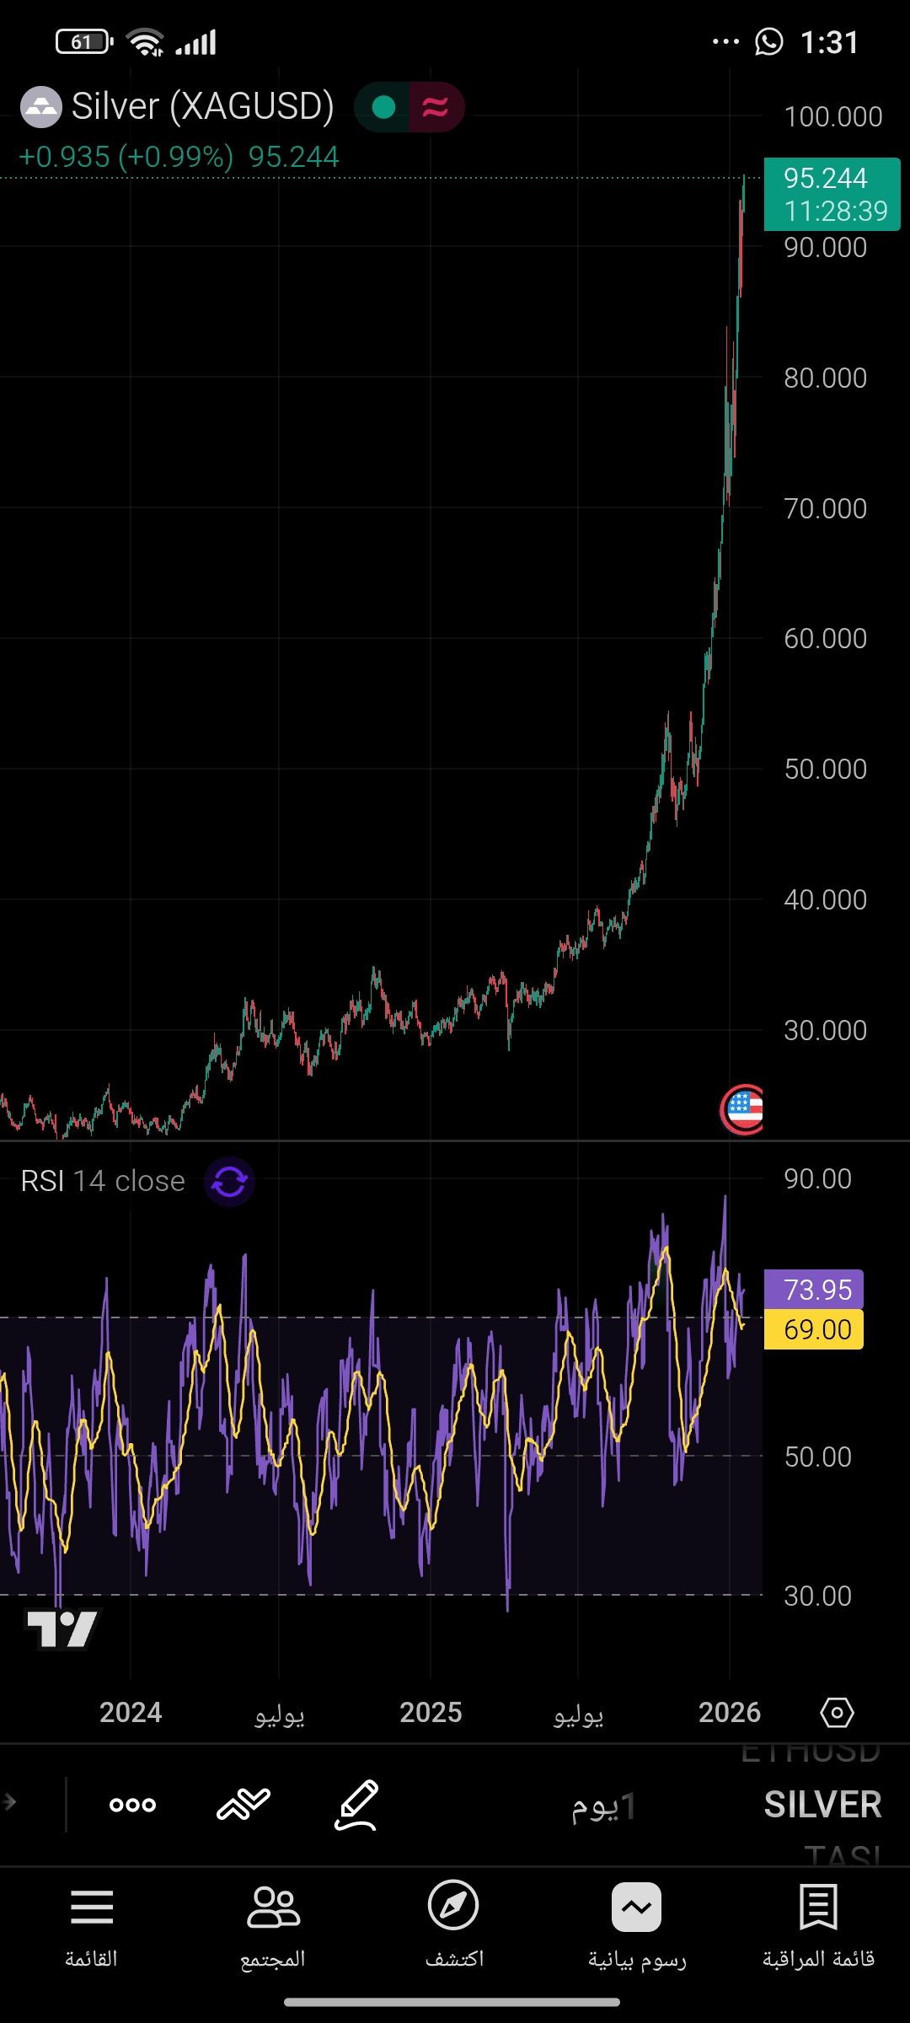Tap the cellular signal bars icon
This screenshot has height=2023, width=910.
coord(196,42)
